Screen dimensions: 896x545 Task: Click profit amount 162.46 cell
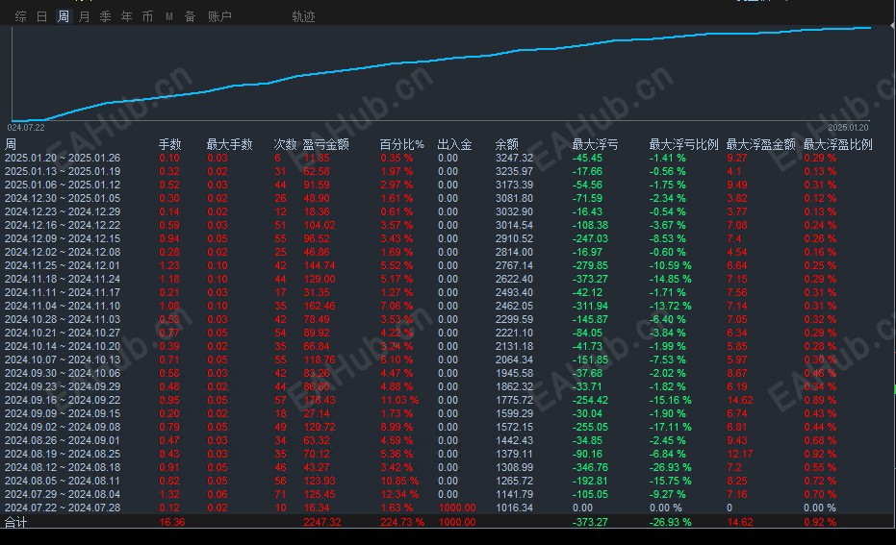[320, 306]
